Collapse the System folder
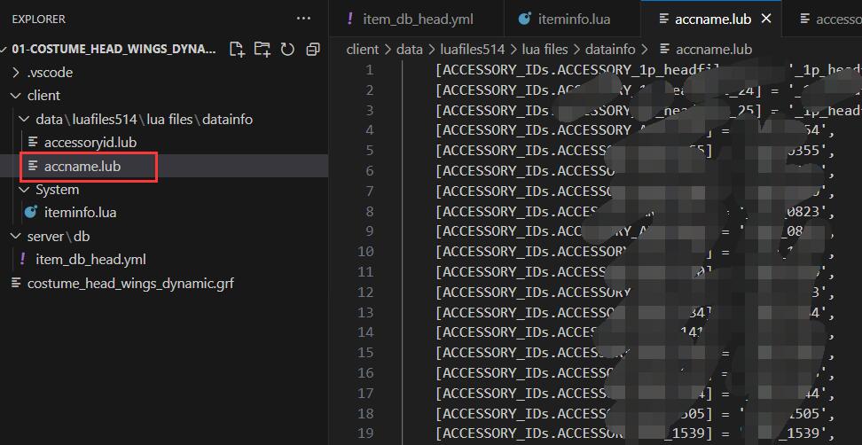This screenshot has width=862, height=445. (24, 190)
